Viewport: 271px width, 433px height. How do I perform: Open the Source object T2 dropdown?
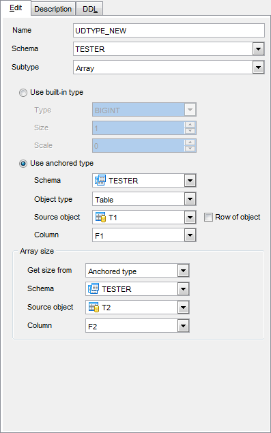point(183,308)
